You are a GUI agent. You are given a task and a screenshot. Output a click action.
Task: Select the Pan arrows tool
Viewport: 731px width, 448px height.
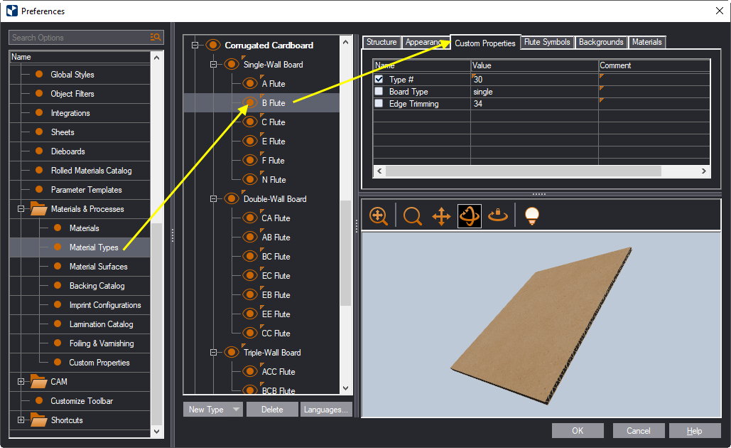pos(441,216)
